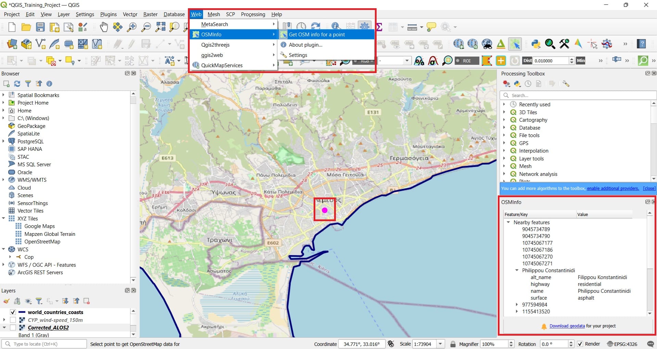The width and height of the screenshot is (657, 349).
Task: Click the Processing Toolbox wrench options icon
Action: click(566, 84)
